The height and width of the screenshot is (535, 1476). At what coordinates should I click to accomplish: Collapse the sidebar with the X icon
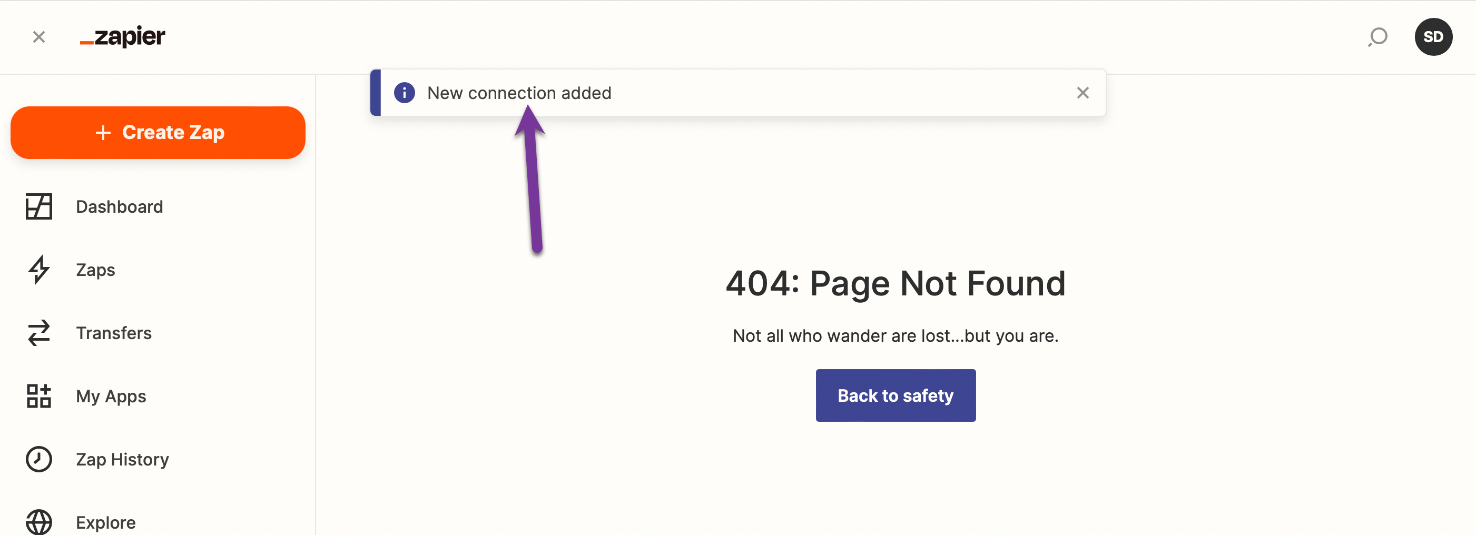point(39,37)
